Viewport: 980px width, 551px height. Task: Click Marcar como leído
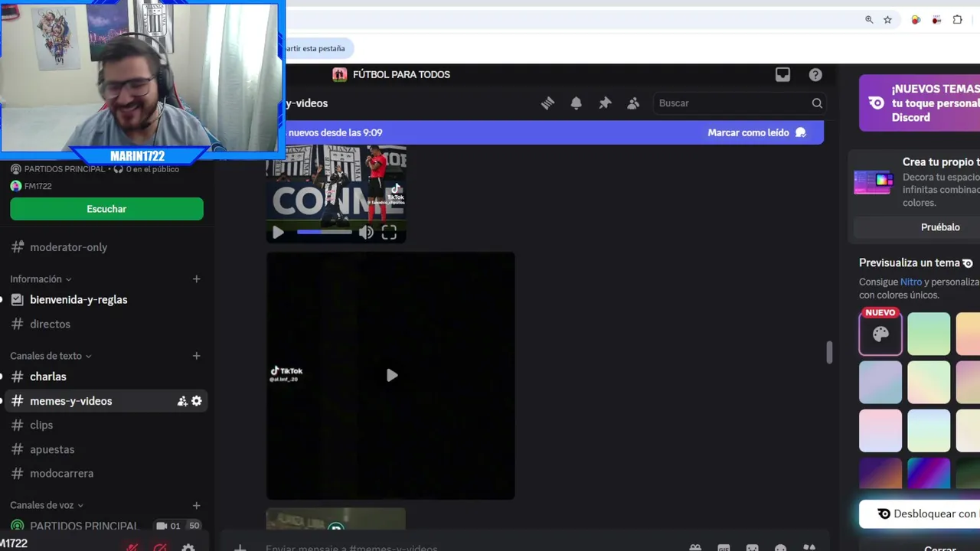coord(756,132)
